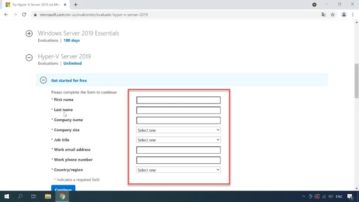Open the Job title dropdown
This screenshot has width=359, height=202.
click(x=178, y=140)
